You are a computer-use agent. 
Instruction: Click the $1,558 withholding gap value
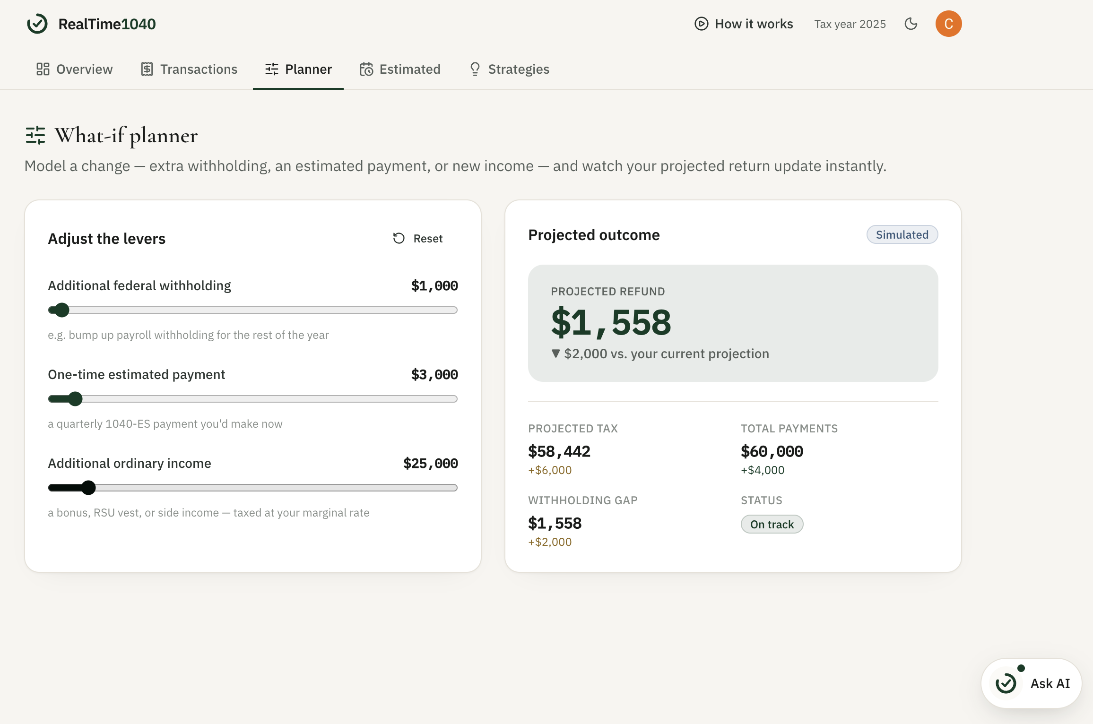(x=555, y=523)
